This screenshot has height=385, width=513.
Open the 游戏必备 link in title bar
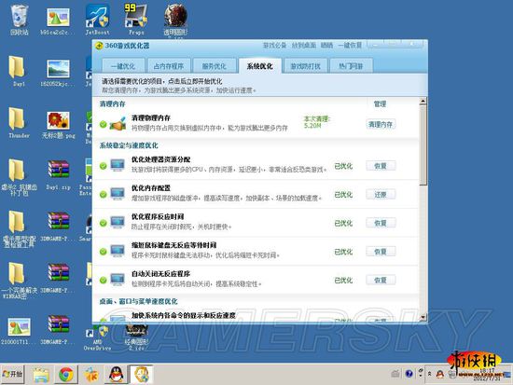275,45
